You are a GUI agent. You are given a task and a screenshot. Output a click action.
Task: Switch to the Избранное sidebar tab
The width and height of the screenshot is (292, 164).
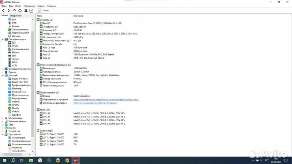point(16,16)
